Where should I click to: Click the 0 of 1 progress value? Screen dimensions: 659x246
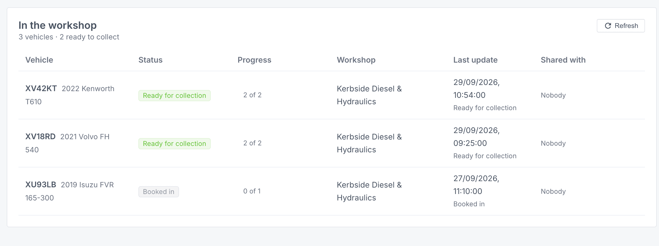[252, 191]
